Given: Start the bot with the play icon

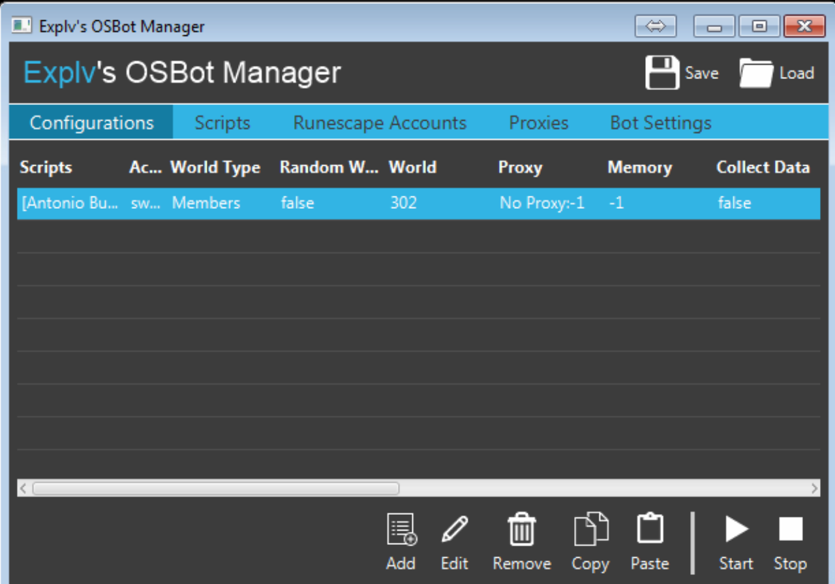Looking at the screenshot, I should pos(736,529).
